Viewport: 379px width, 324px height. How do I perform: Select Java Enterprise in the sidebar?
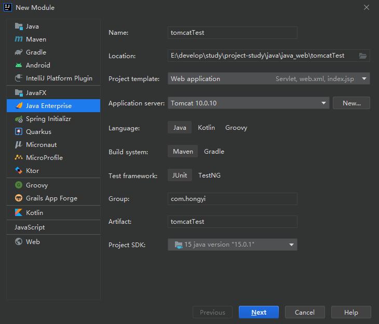[x=48, y=106]
